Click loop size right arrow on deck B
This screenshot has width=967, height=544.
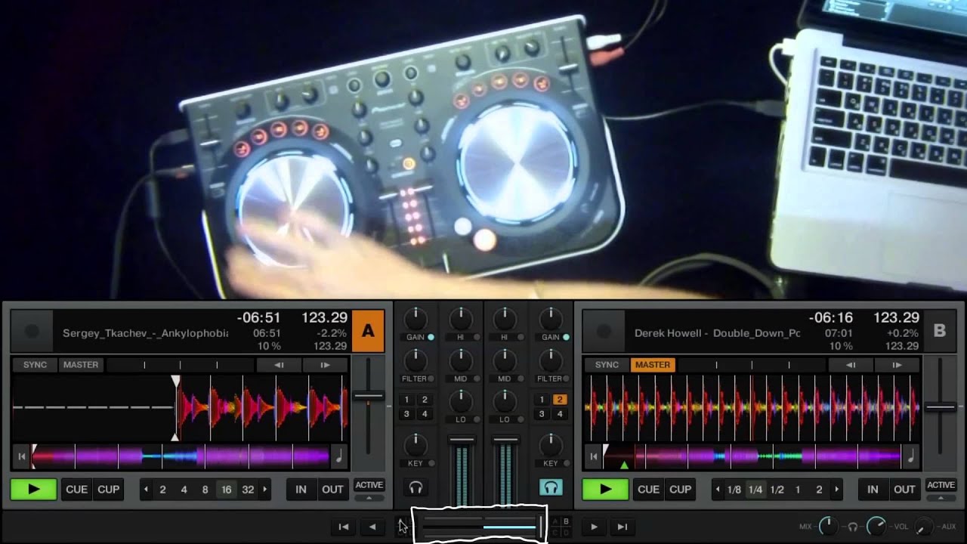point(836,490)
